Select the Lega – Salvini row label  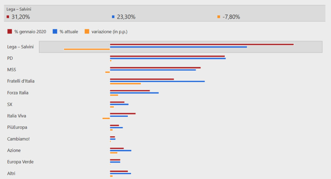tap(20, 47)
